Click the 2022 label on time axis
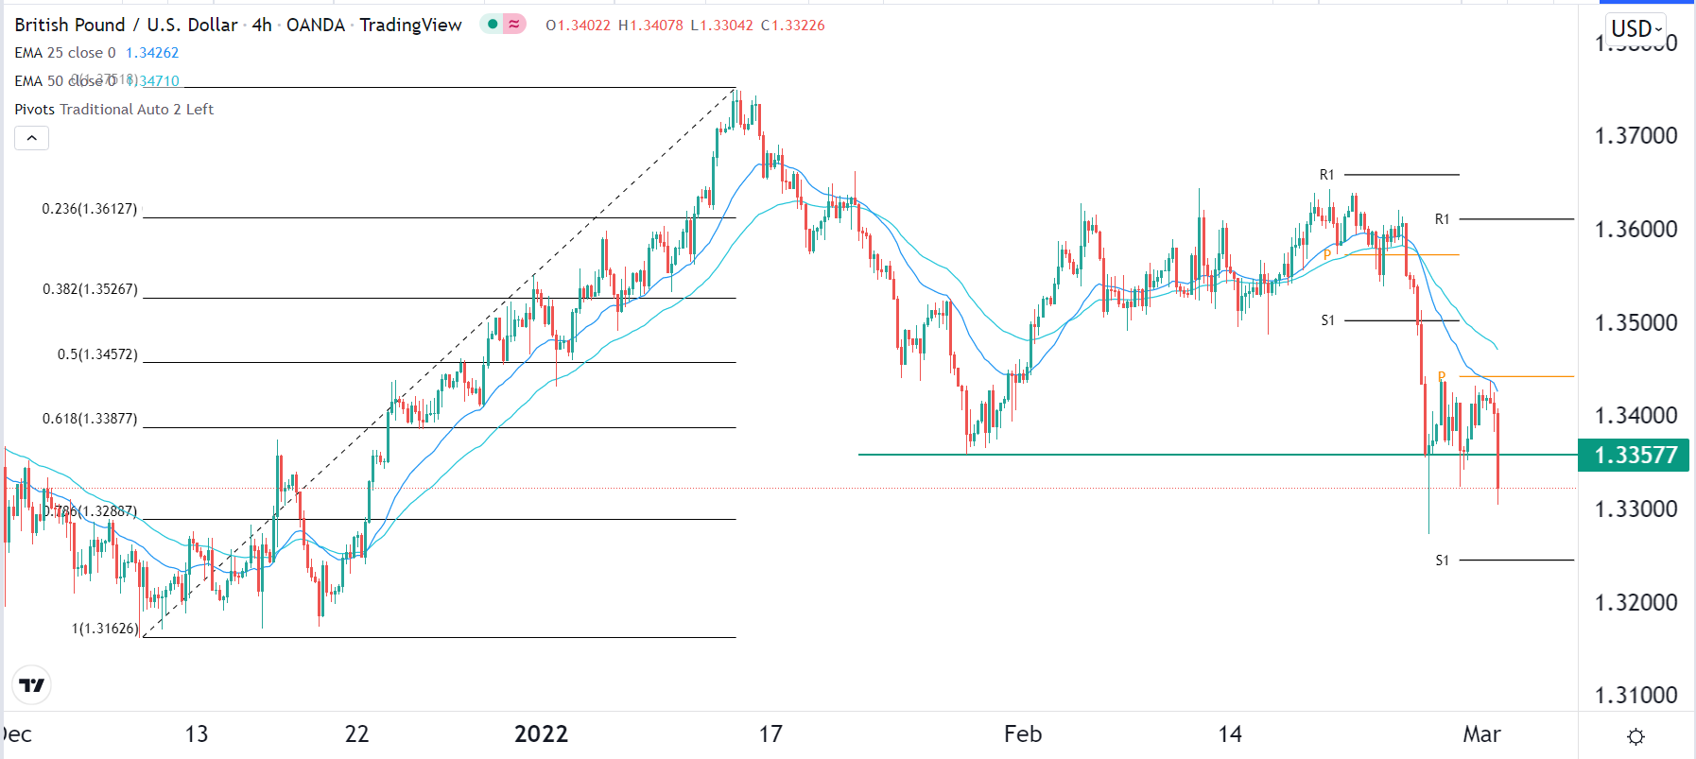The image size is (1696, 759). [x=541, y=734]
